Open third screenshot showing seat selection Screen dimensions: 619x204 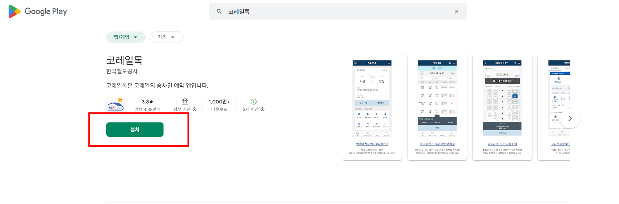(x=502, y=107)
